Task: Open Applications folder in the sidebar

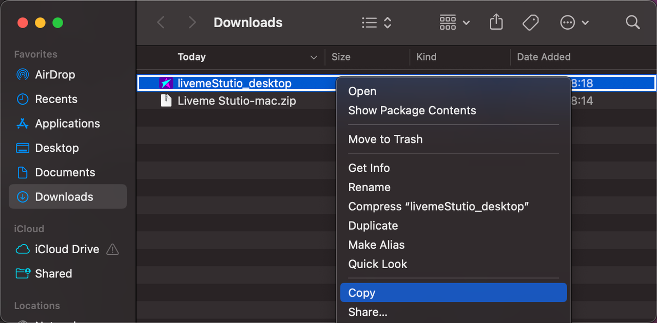Action: tap(67, 124)
